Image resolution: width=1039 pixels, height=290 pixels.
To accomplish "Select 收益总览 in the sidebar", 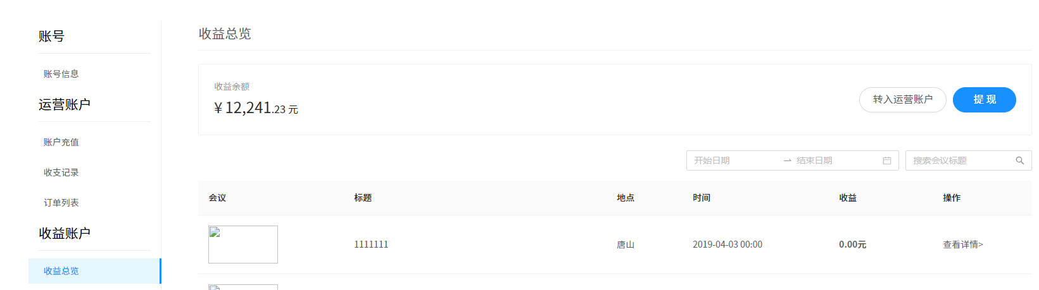I will (x=61, y=271).
